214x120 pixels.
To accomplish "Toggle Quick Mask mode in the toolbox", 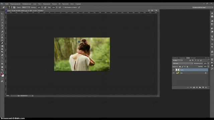I will click(2, 78).
